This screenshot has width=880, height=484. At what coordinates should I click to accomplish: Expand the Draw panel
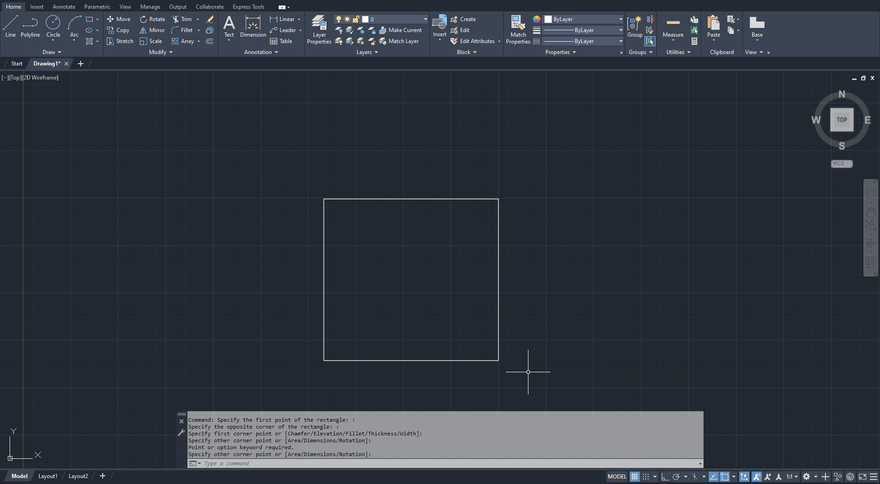coord(52,52)
